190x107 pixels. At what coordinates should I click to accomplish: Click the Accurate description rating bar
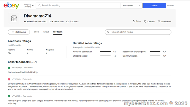105,52
